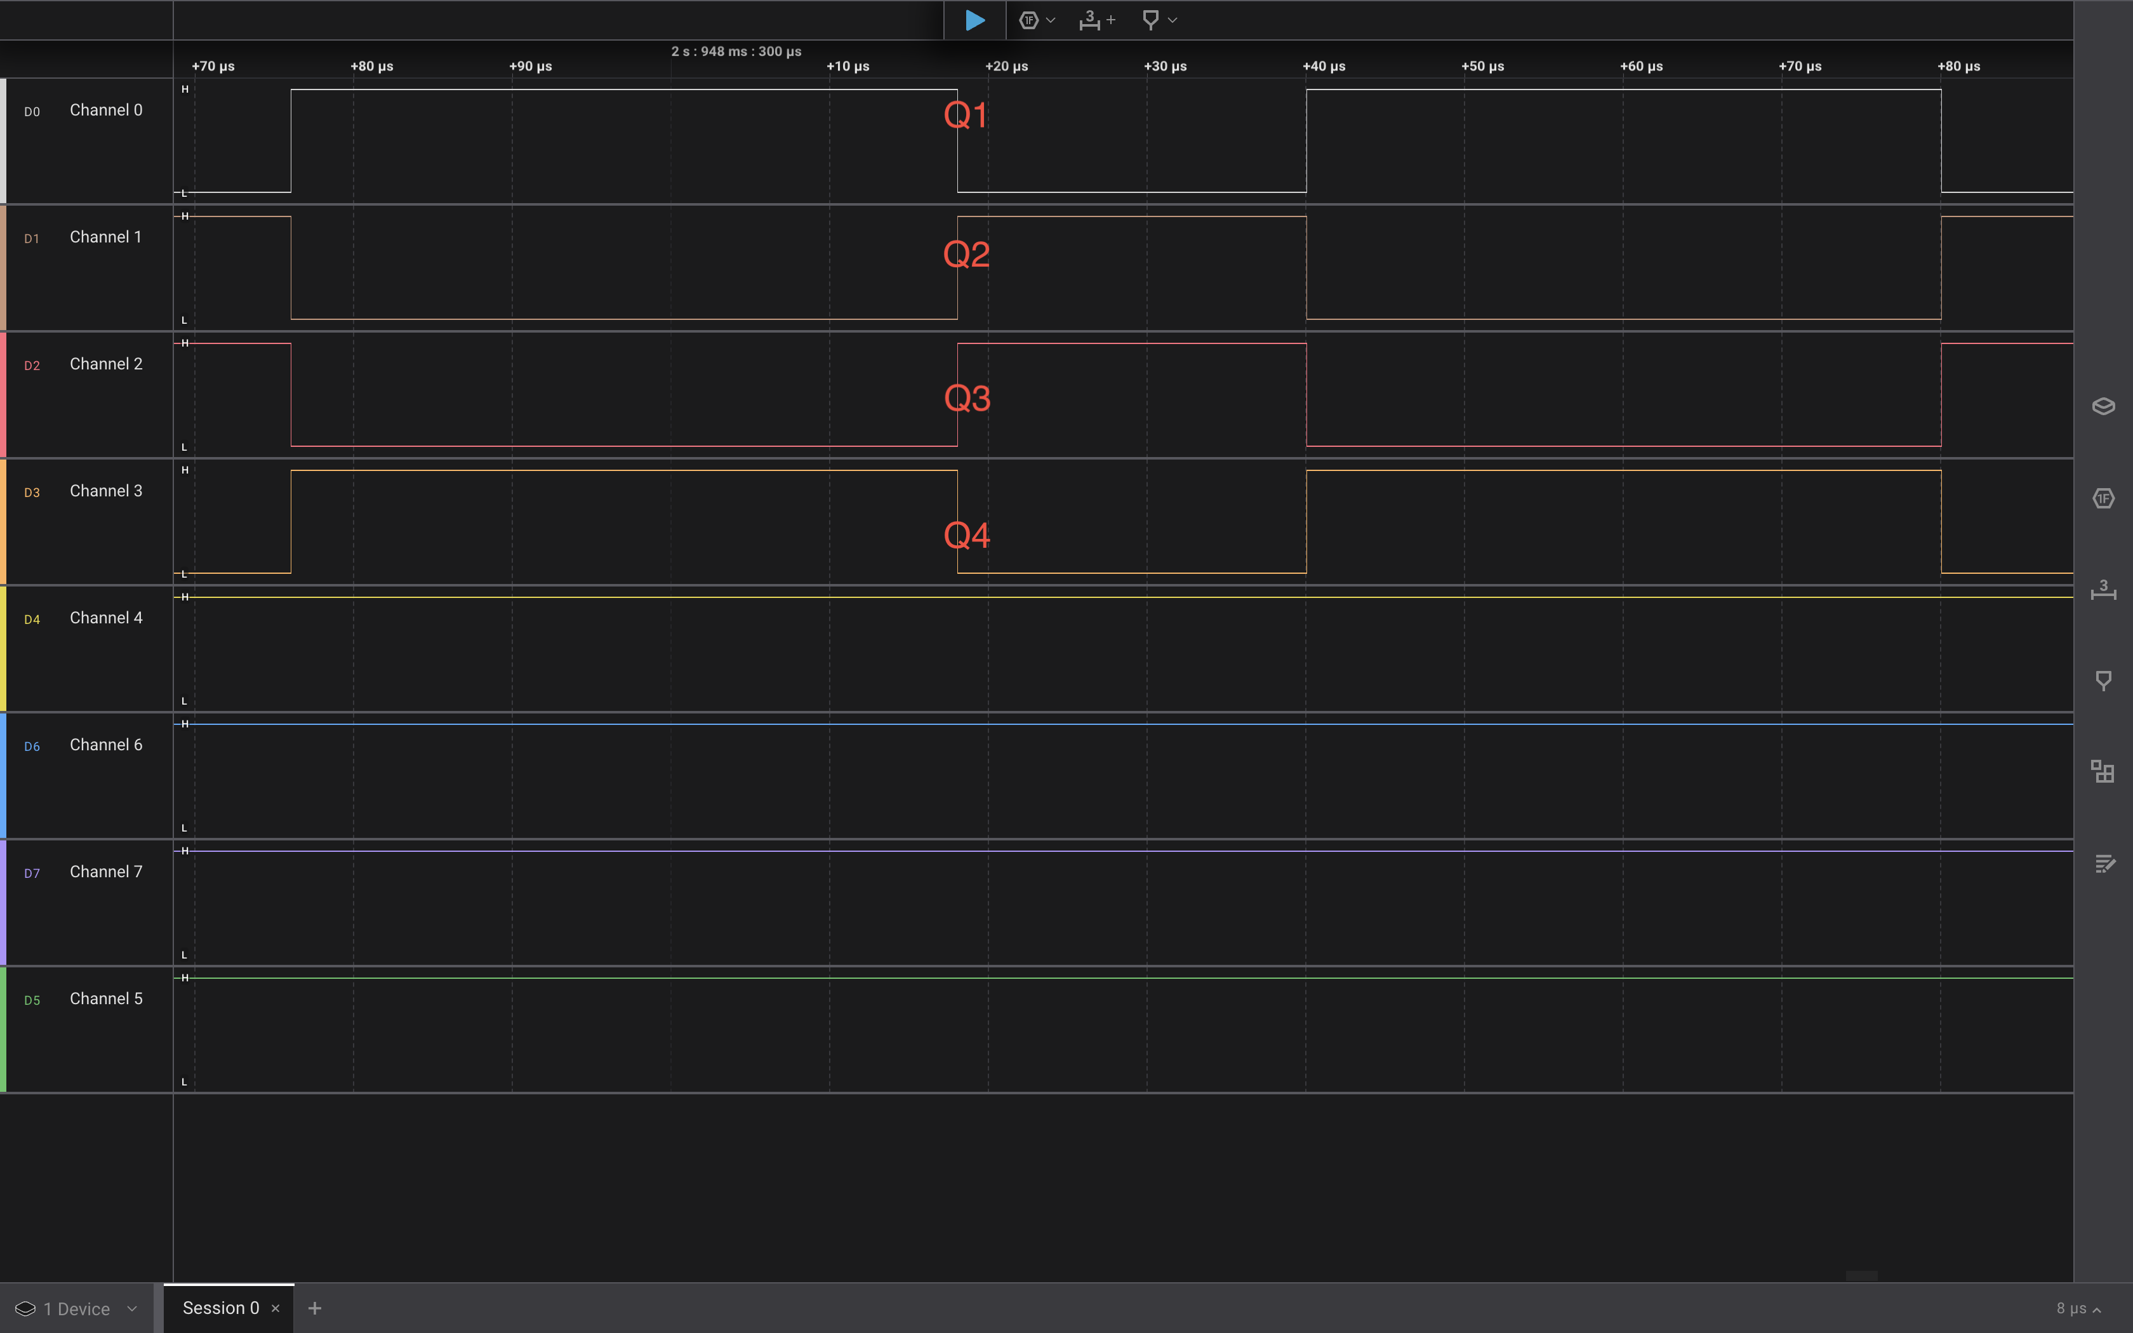Viewport: 2133px width, 1333px height.
Task: Add a timing measurement from the top toolbar
Action: [x=1096, y=20]
